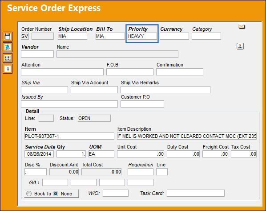Click the vendor Name field

pos(117,54)
